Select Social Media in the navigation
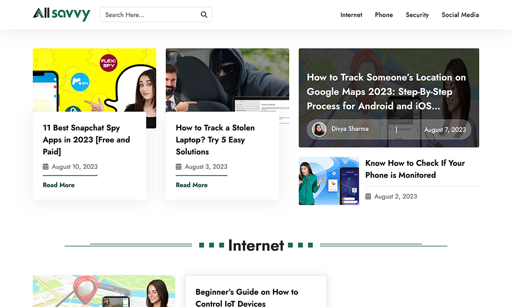Viewport: 512px width, 307px height. point(460,15)
